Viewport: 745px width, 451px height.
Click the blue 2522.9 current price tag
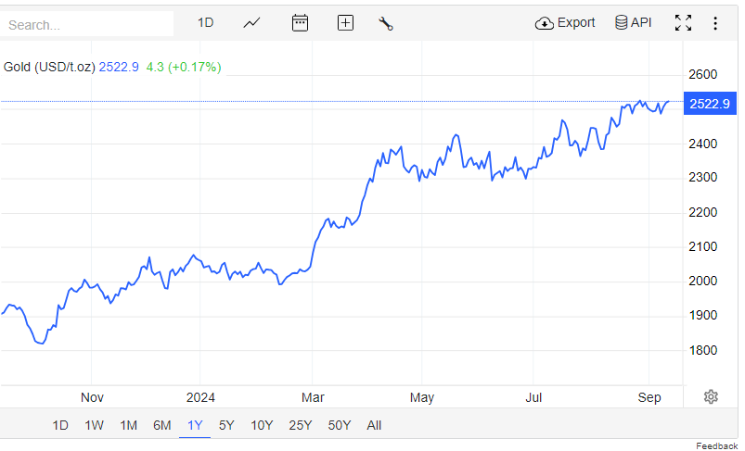click(710, 104)
